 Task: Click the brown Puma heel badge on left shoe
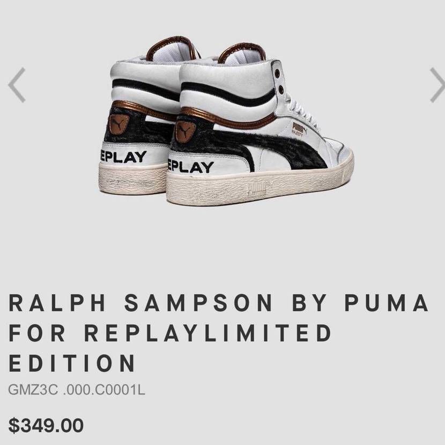tap(119, 124)
